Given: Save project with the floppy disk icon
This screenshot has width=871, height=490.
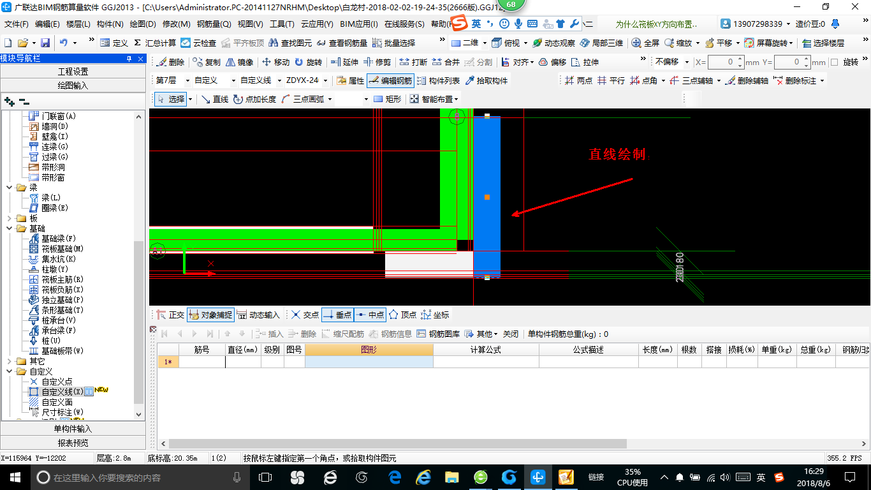Looking at the screenshot, I should 45,43.
